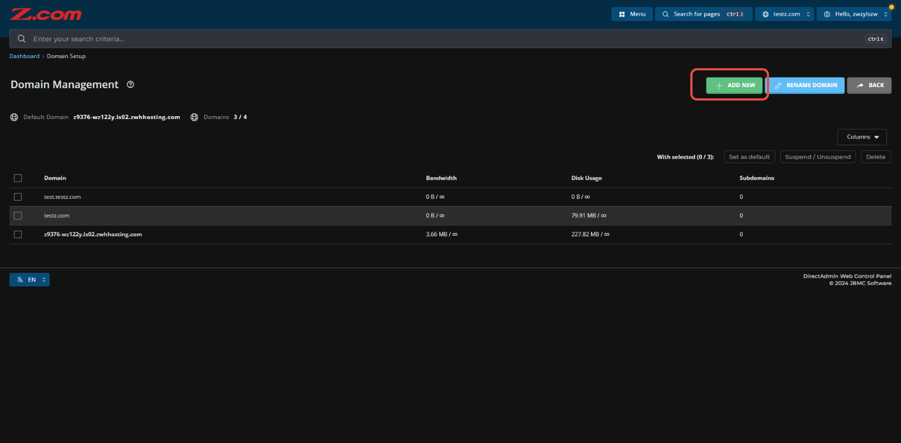Click the Domain Setup breadcrumb
This screenshot has width=901, height=443.
[66, 56]
